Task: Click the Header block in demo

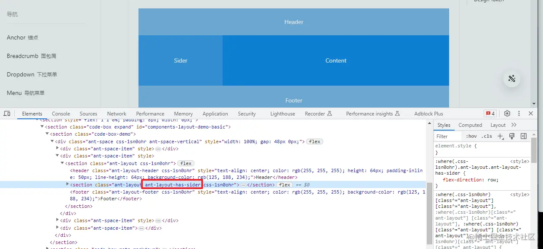Action: point(294,22)
